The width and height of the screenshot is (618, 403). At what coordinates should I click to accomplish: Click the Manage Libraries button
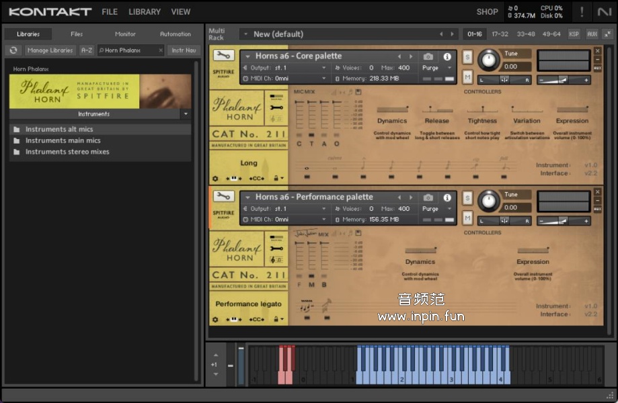point(50,50)
